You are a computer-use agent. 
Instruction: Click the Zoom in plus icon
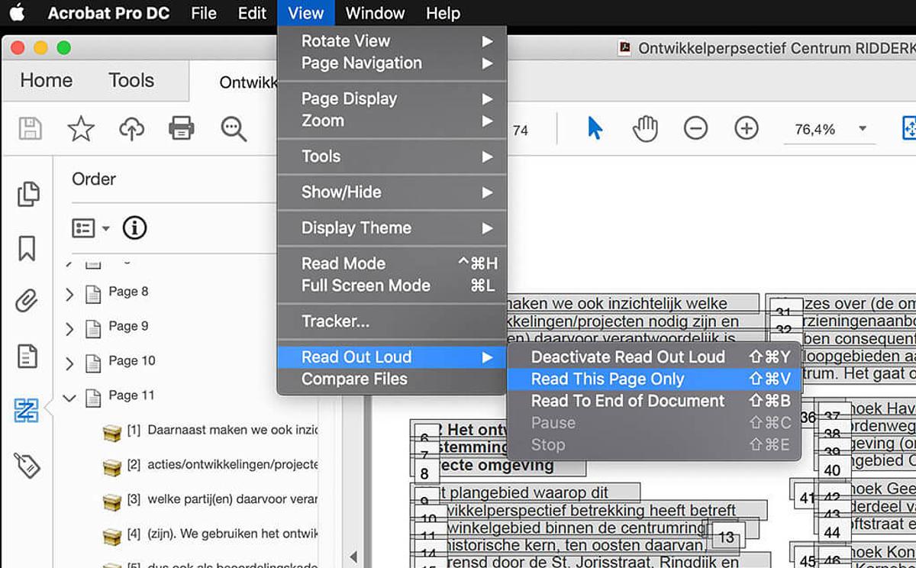click(x=746, y=128)
